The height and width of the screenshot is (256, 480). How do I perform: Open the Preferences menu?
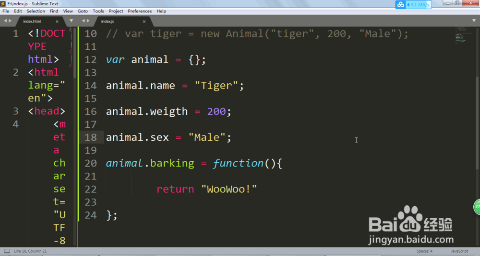coord(140,11)
